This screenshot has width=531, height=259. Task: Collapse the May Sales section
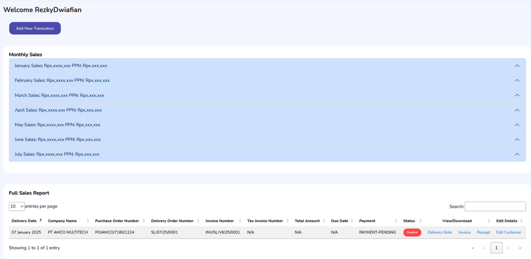point(517,124)
